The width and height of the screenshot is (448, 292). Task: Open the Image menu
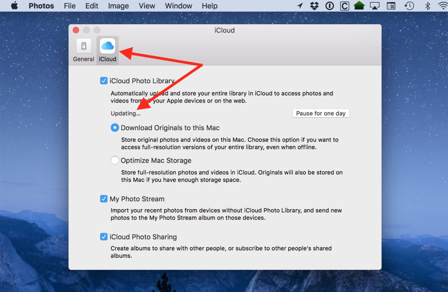click(118, 6)
